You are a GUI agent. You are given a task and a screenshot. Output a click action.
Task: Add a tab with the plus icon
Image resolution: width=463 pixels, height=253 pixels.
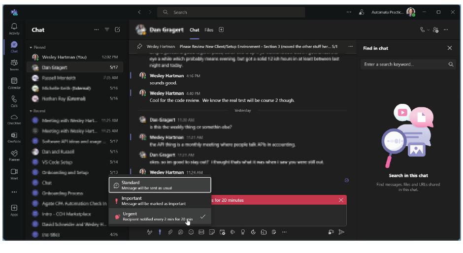coord(221,30)
